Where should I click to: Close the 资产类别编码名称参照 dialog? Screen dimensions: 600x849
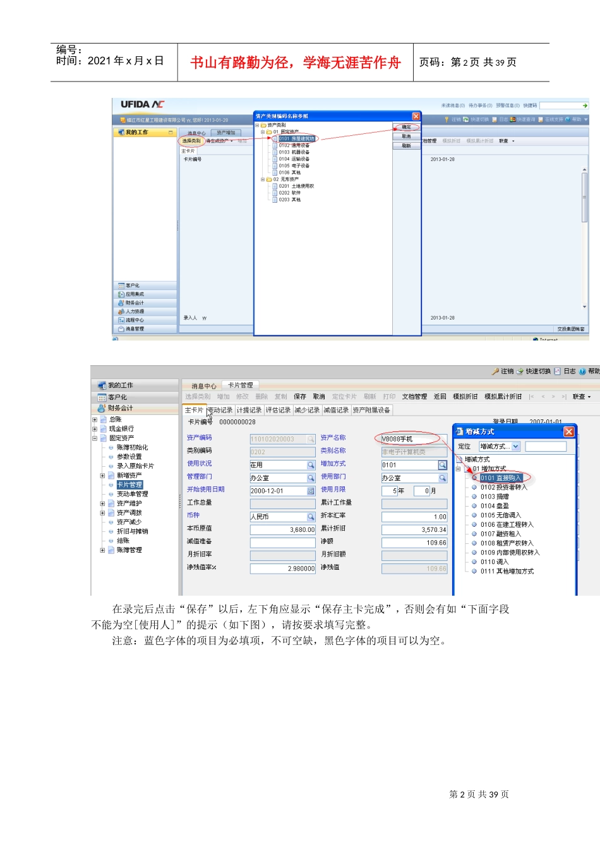click(x=416, y=116)
